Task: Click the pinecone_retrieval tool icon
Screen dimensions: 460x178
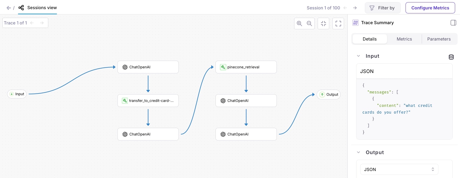Action: [223, 67]
